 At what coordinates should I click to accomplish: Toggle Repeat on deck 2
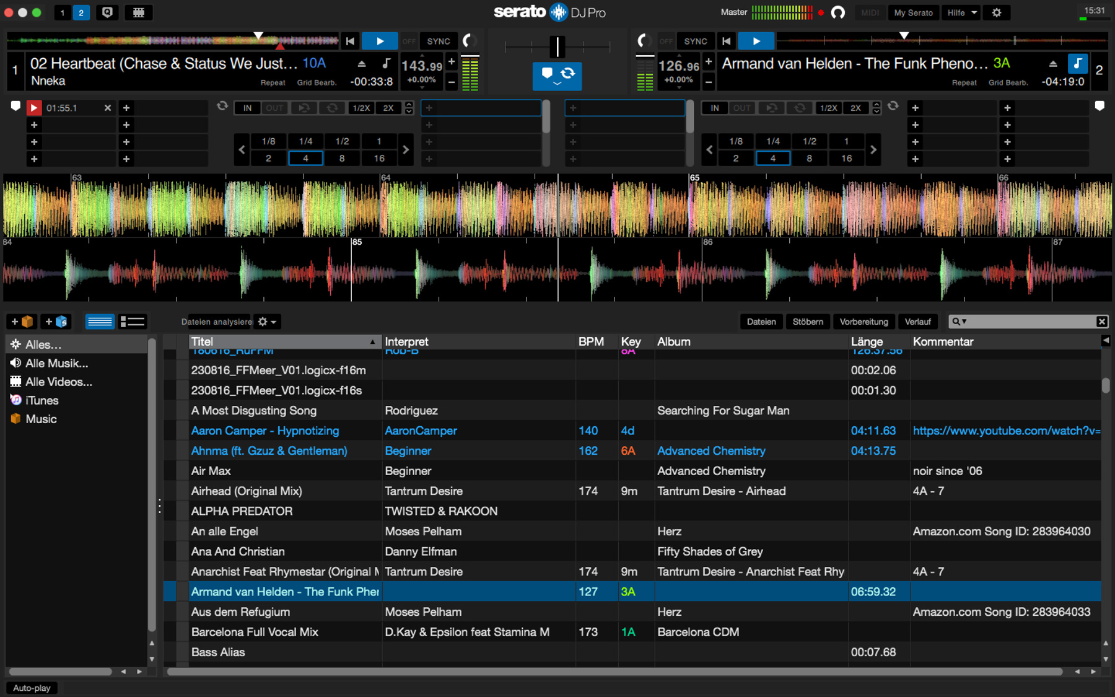click(x=964, y=82)
